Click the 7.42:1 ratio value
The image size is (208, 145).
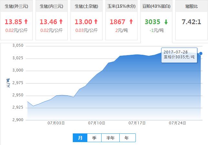click(x=192, y=22)
